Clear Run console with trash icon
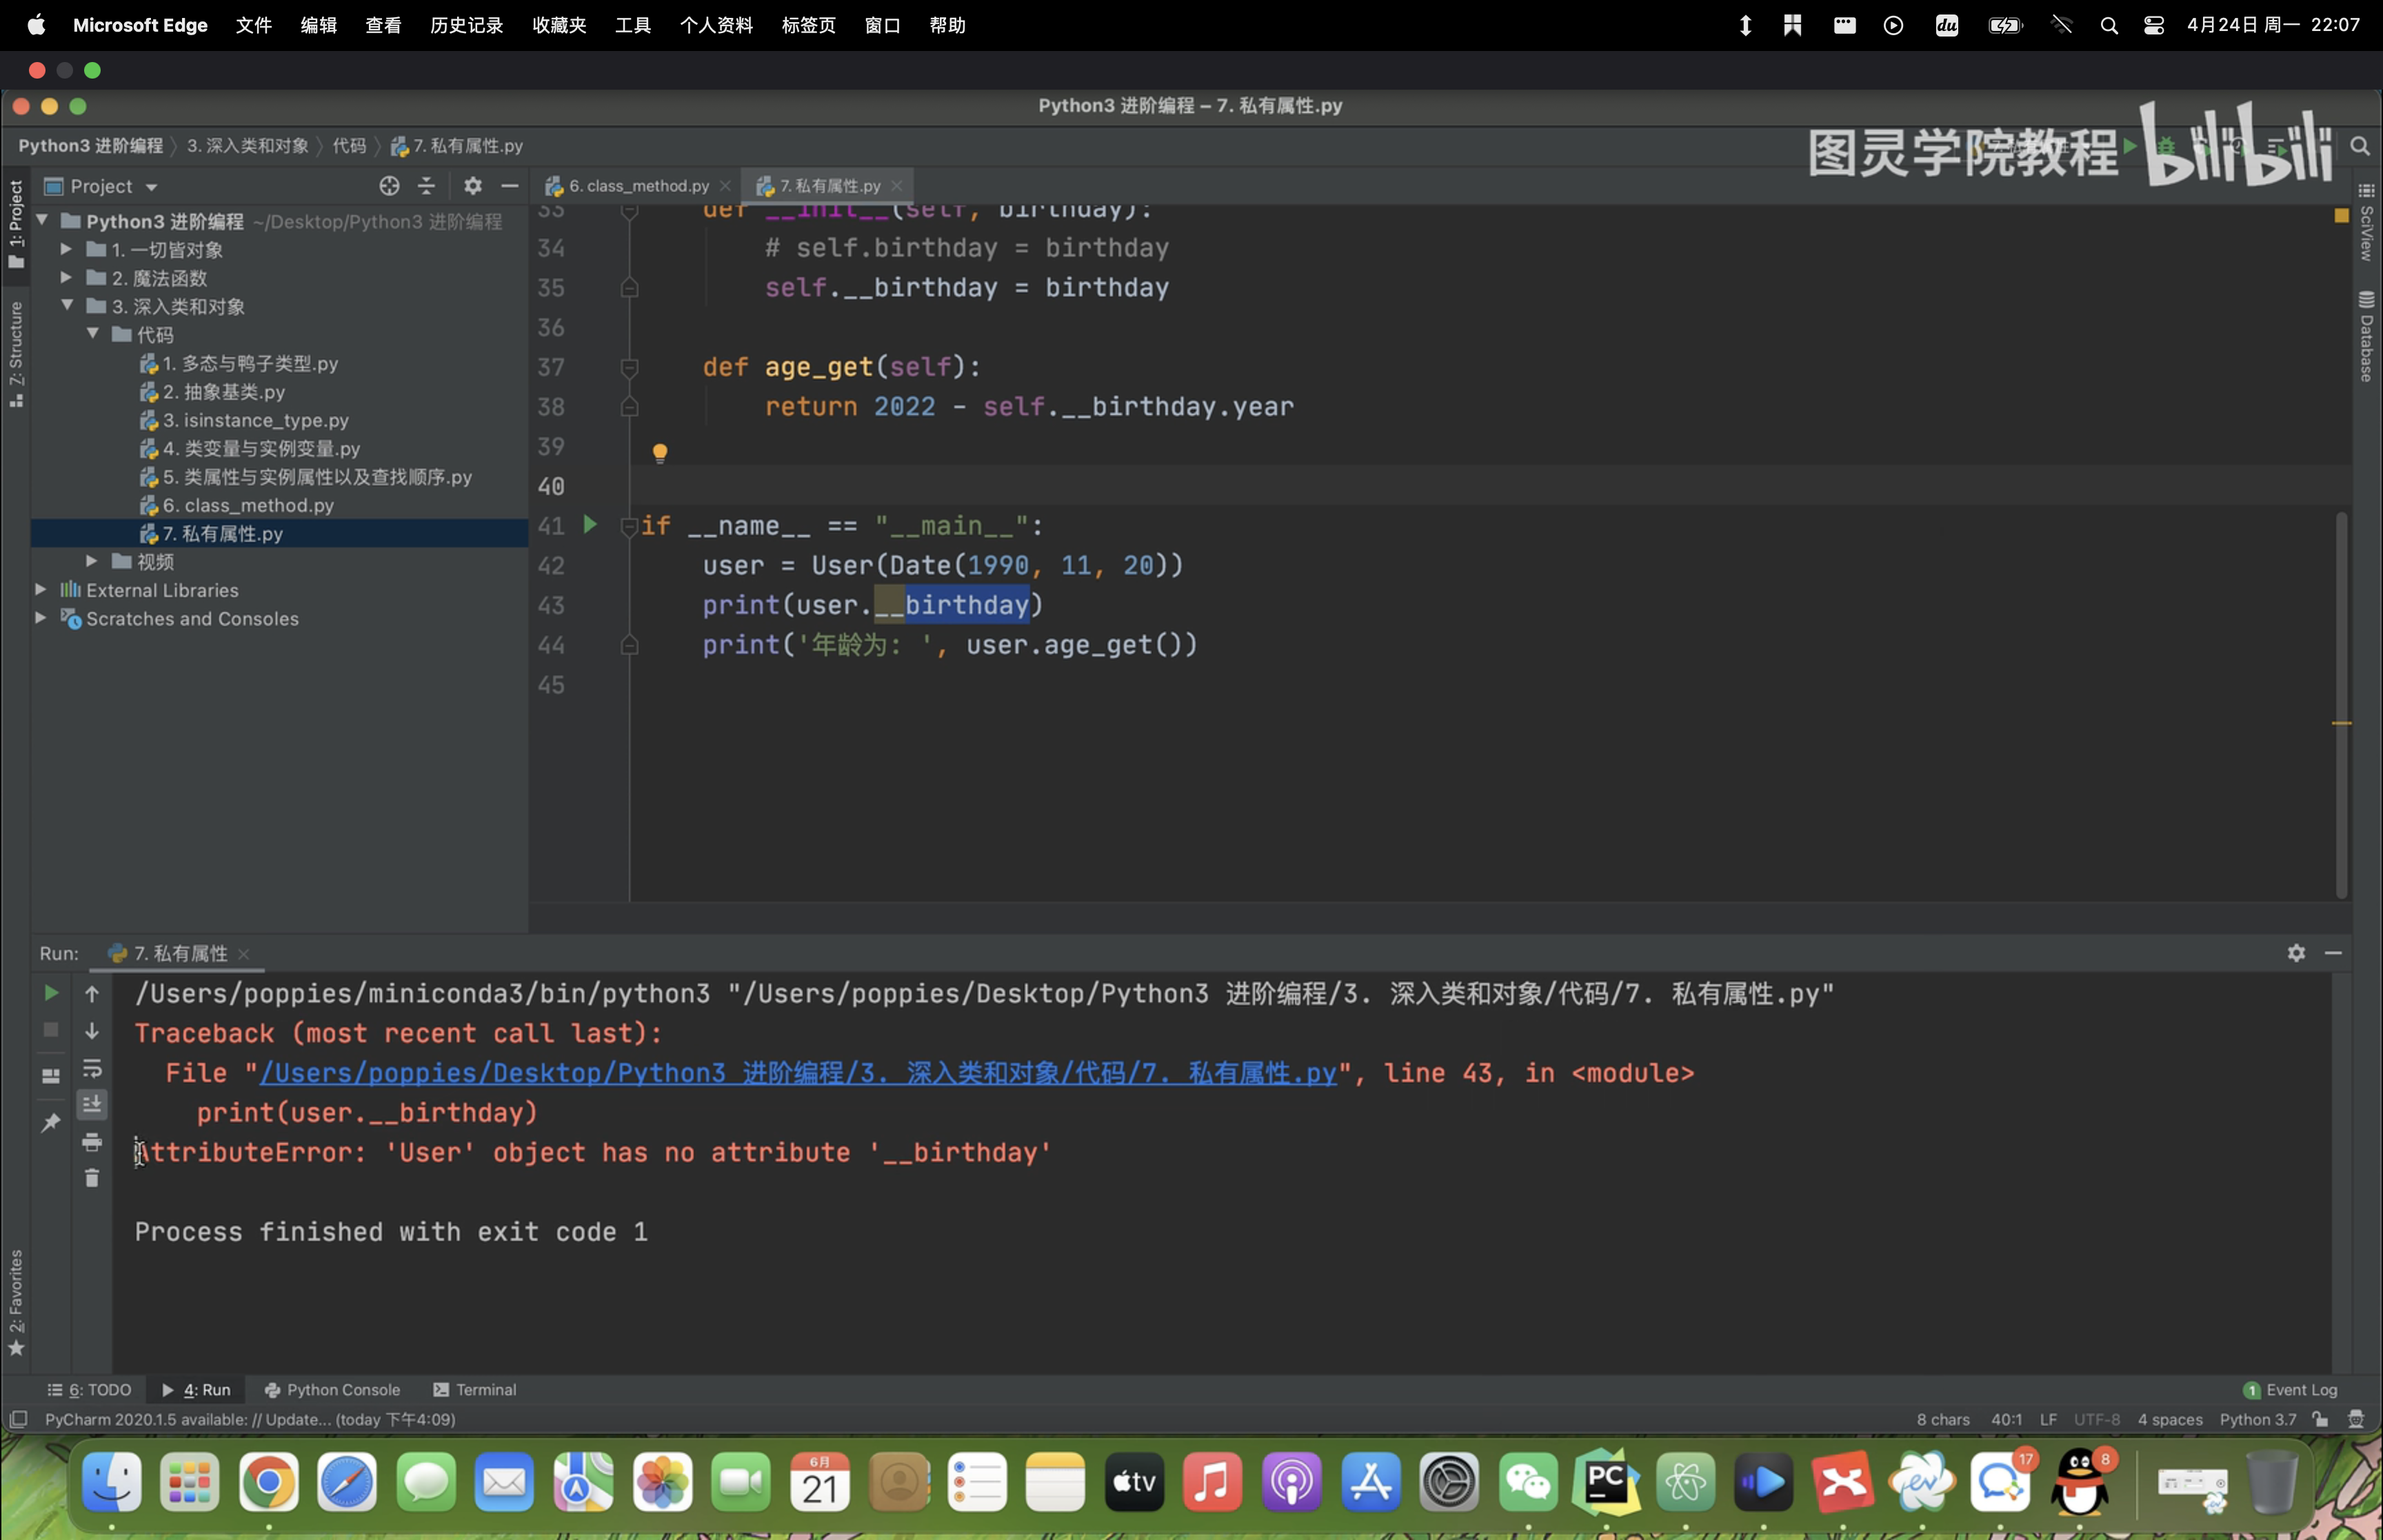 (x=92, y=1178)
